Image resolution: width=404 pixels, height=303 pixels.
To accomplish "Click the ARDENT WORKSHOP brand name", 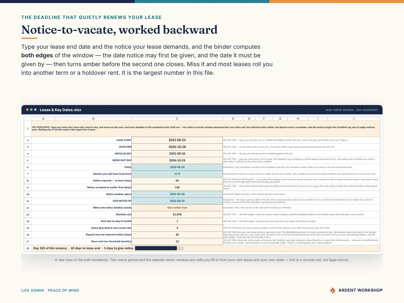I will [361, 290].
